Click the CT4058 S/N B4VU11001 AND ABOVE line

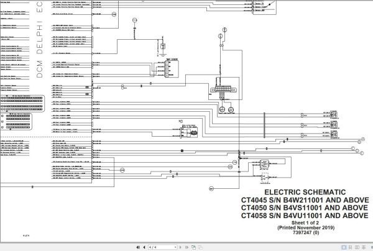305,216
